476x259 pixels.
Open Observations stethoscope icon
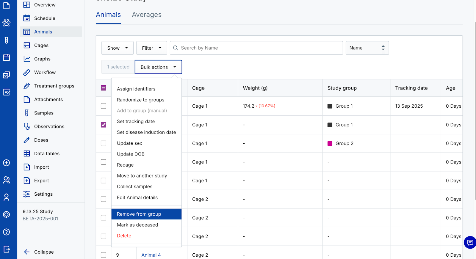[27, 126]
